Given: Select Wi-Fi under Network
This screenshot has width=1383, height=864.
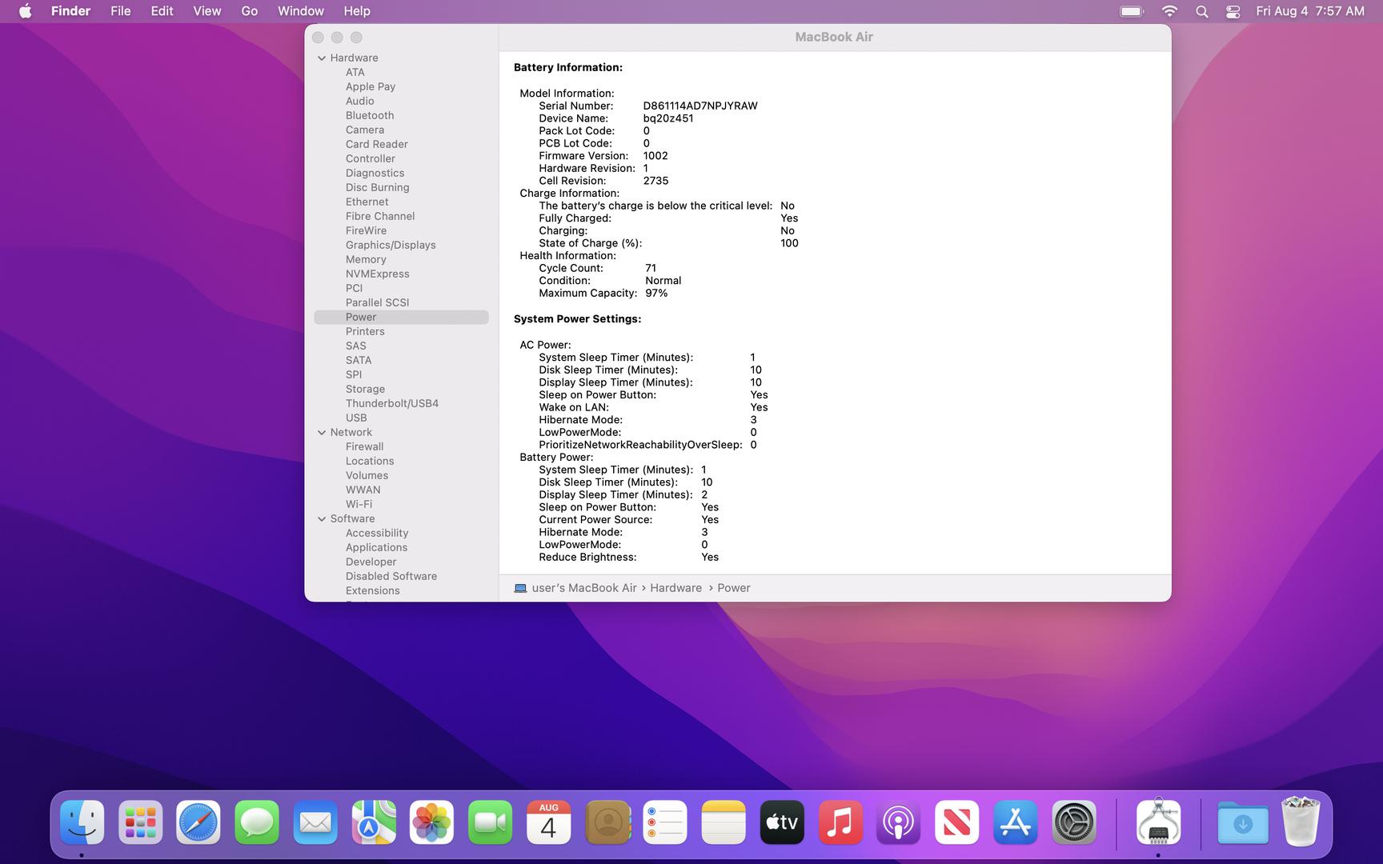Looking at the screenshot, I should [x=359, y=504].
